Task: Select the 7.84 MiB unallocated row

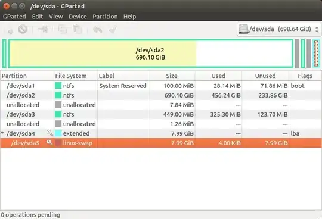Action: [161, 105]
